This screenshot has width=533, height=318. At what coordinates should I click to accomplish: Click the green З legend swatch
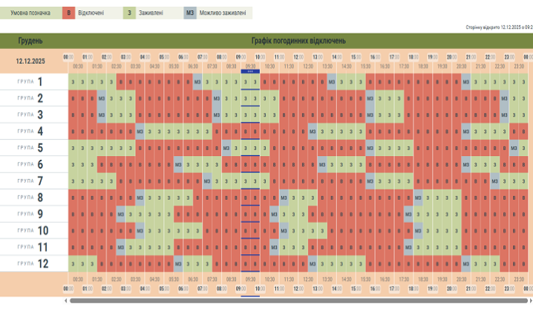(x=130, y=13)
